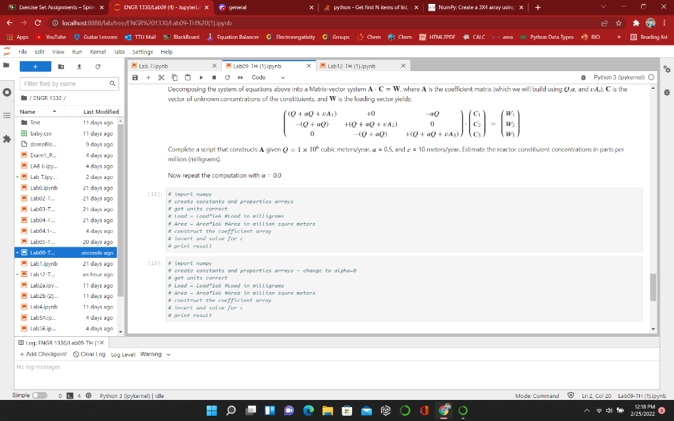The image size is (674, 421).
Task: Restart the kernel using refresh icon
Action: (x=226, y=77)
